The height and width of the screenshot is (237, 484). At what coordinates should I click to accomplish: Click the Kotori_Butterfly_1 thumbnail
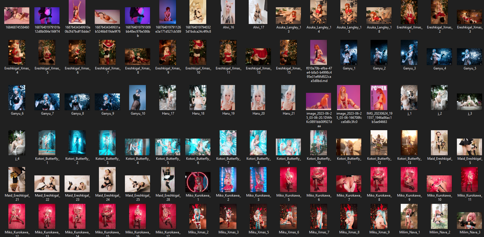coord(47,143)
